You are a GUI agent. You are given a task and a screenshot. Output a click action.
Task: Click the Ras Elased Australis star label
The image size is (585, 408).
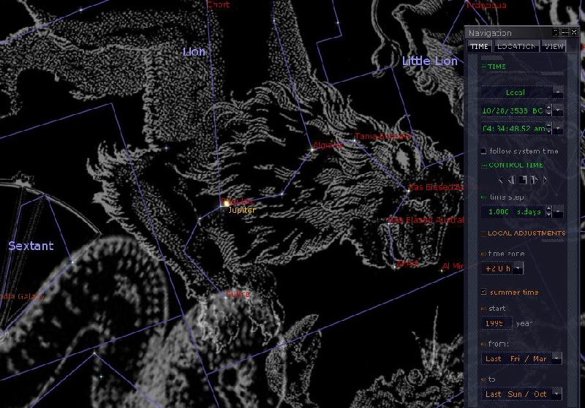(426, 220)
